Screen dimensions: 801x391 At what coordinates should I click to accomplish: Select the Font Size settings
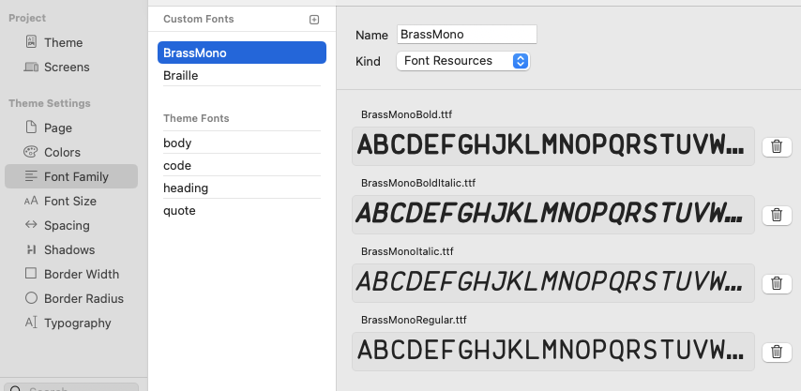tap(69, 201)
